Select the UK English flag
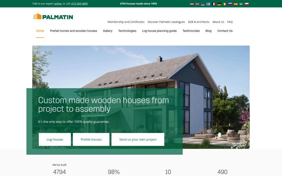The image size is (282, 176). (x=197, y=4)
